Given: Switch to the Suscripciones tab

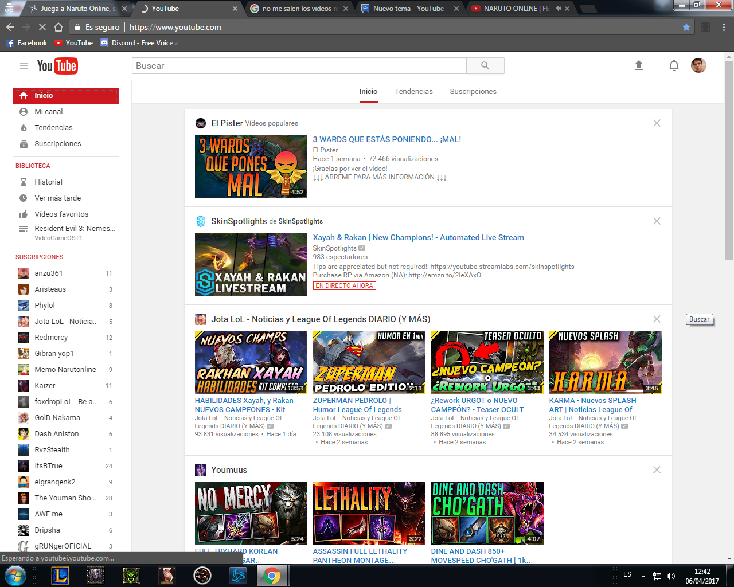Looking at the screenshot, I should 473,92.
